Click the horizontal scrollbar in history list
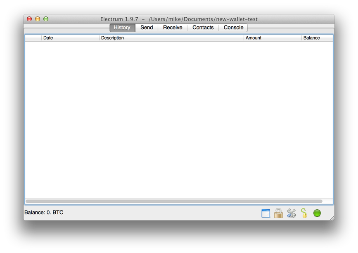The width and height of the screenshot is (358, 253). point(174,201)
